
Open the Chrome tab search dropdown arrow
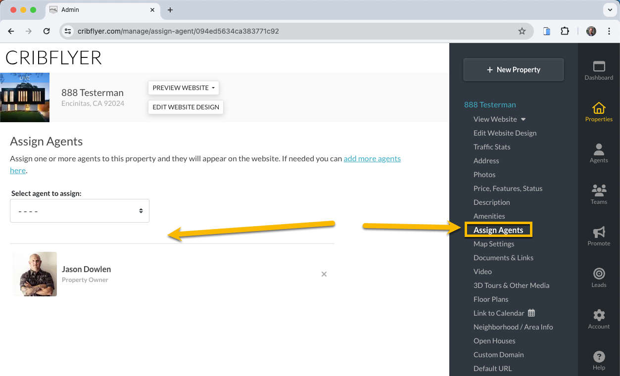(609, 10)
